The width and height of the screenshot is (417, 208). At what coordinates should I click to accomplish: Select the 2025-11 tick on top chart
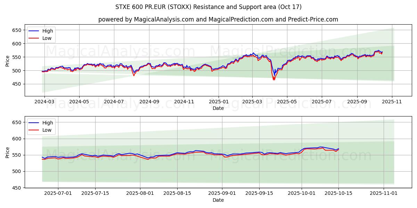coord(392,102)
